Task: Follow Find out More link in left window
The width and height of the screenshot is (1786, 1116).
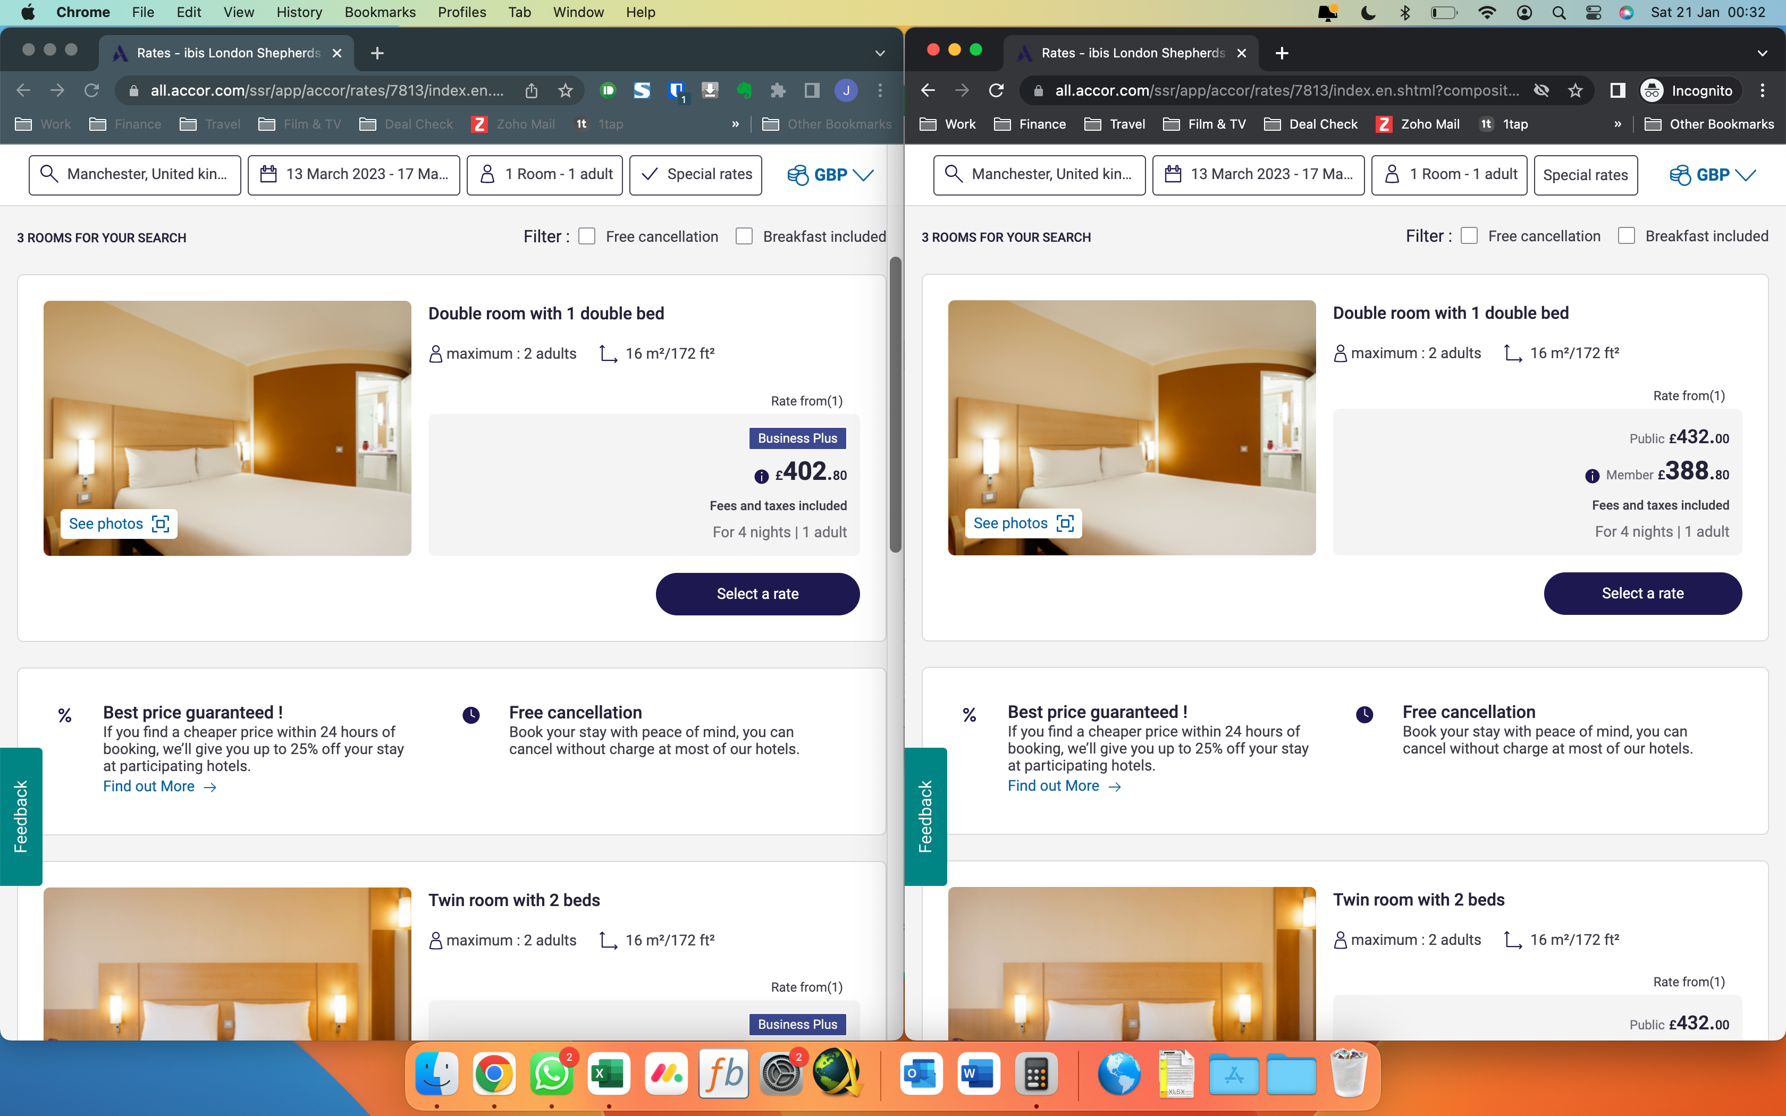Action: click(x=159, y=786)
